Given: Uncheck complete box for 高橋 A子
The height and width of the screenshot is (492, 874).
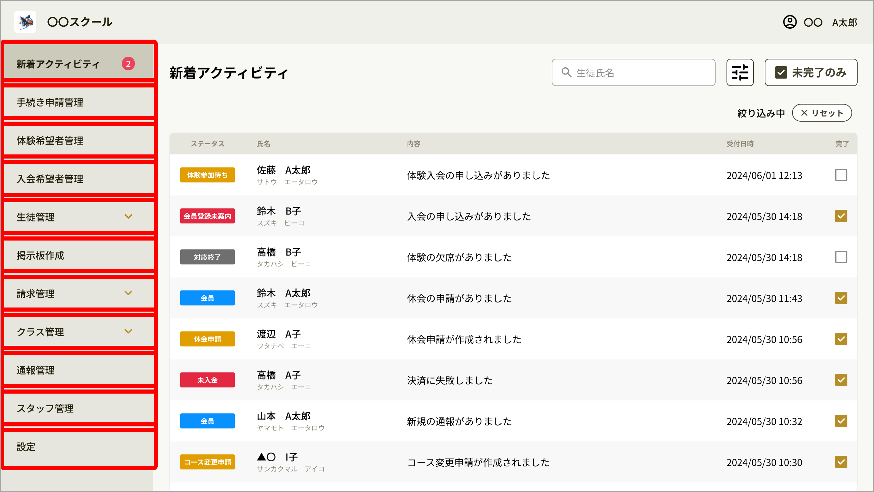Looking at the screenshot, I should coord(841,380).
